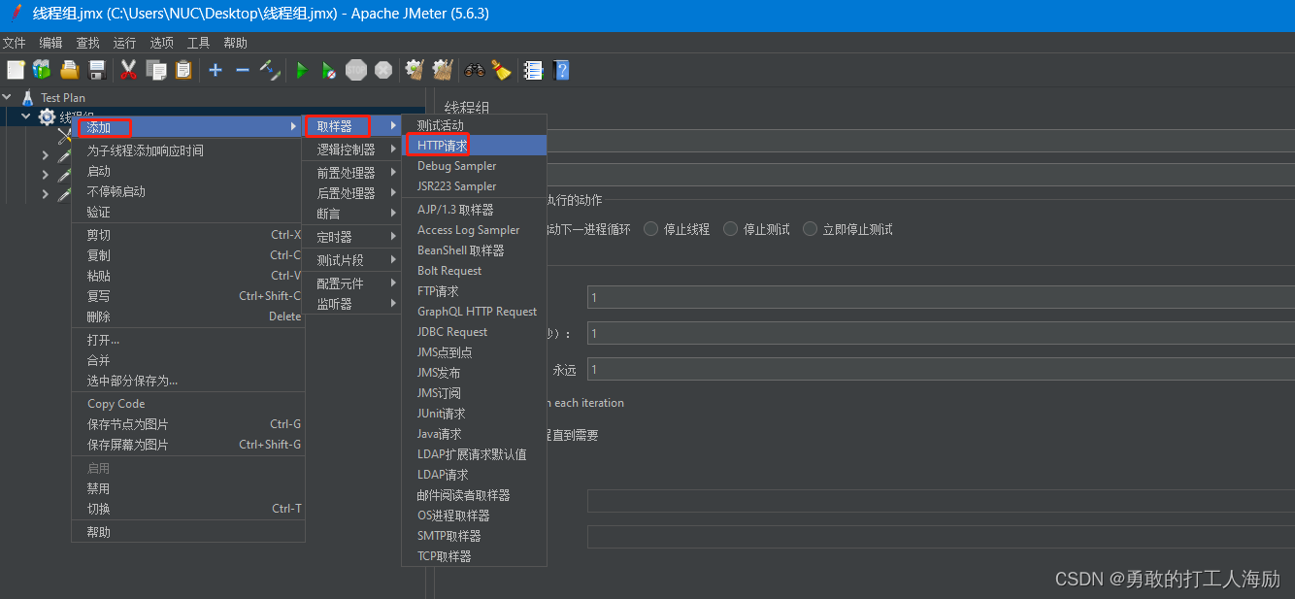This screenshot has height=599, width=1295.
Task: Choose 禁用 in context menu
Action: [x=188, y=488]
